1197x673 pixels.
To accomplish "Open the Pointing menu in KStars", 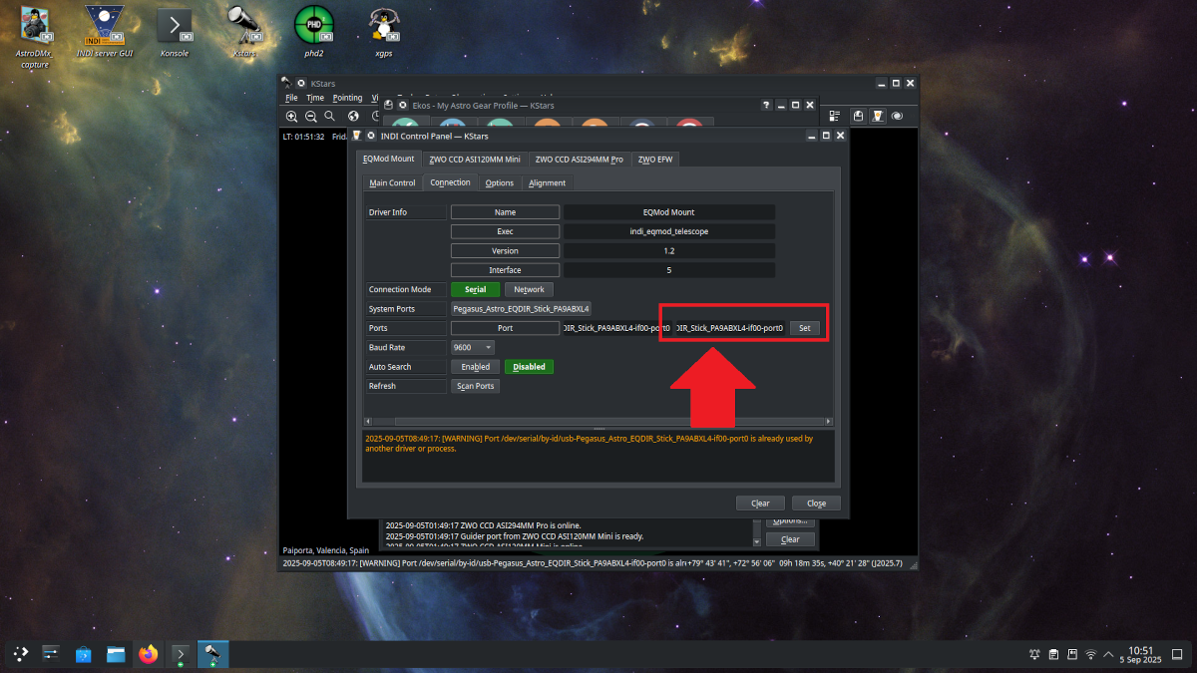I will [x=347, y=98].
